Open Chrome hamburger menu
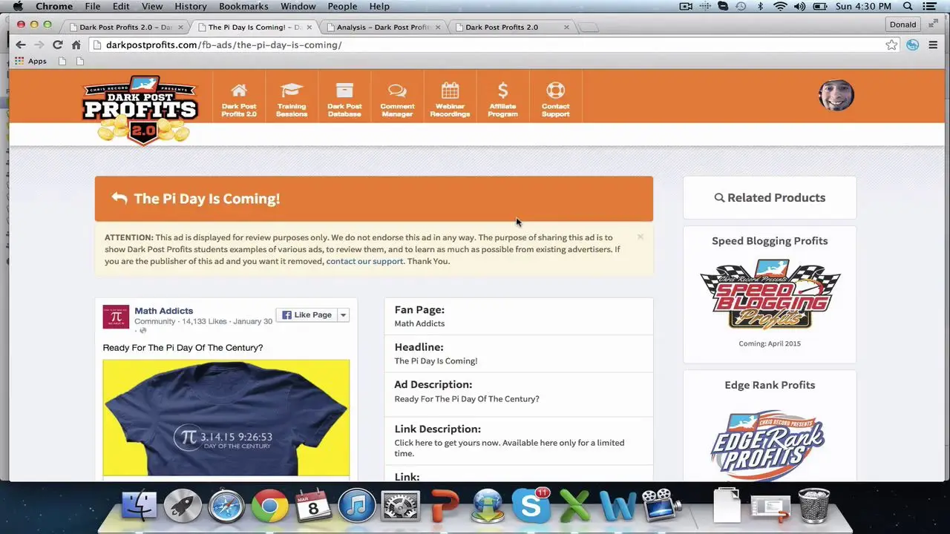The width and height of the screenshot is (950, 534). point(933,44)
